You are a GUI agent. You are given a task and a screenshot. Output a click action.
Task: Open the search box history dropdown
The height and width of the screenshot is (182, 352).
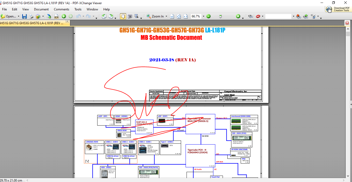[x=293, y=16]
